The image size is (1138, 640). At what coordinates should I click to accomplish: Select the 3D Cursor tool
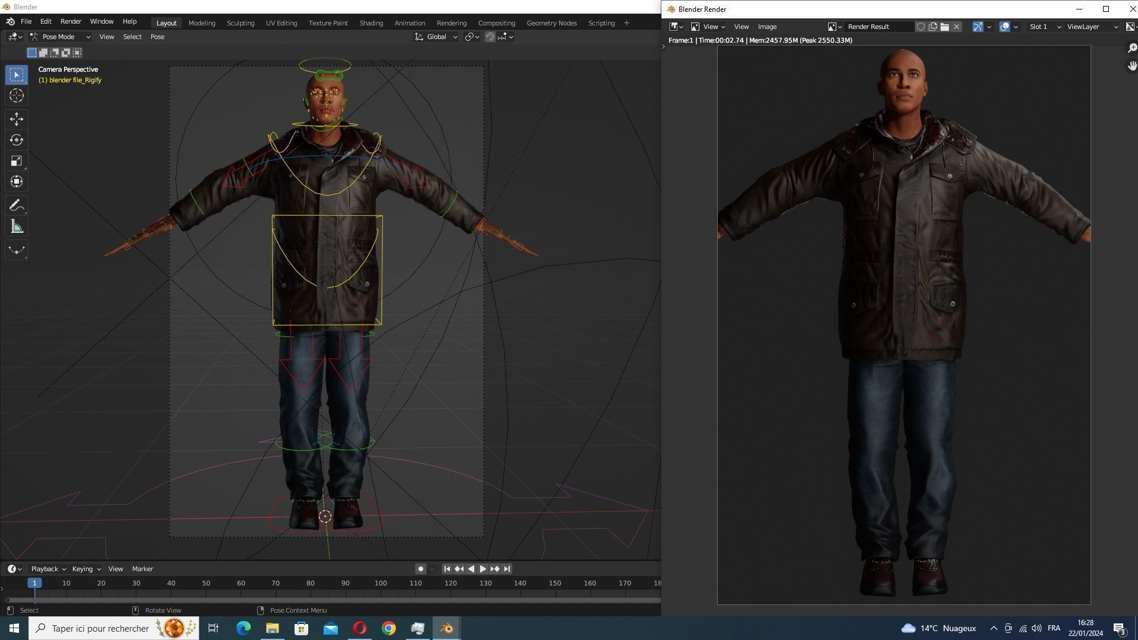(17, 95)
